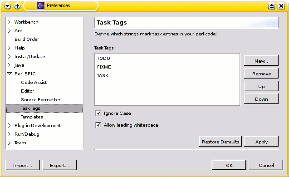Expand the Java tree node
The image size is (289, 177).
pyautogui.click(x=9, y=65)
